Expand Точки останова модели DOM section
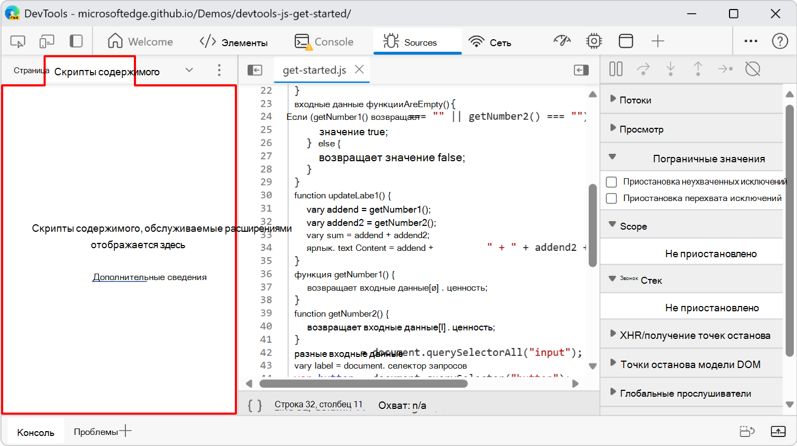The height and width of the screenshot is (446, 797). pyautogui.click(x=613, y=363)
